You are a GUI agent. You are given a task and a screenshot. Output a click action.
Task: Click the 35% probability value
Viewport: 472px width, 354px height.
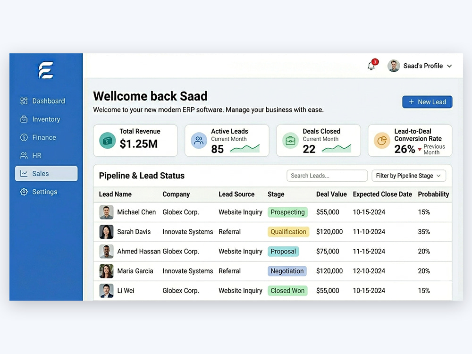click(424, 232)
